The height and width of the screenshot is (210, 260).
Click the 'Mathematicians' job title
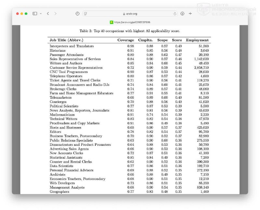click(62, 115)
